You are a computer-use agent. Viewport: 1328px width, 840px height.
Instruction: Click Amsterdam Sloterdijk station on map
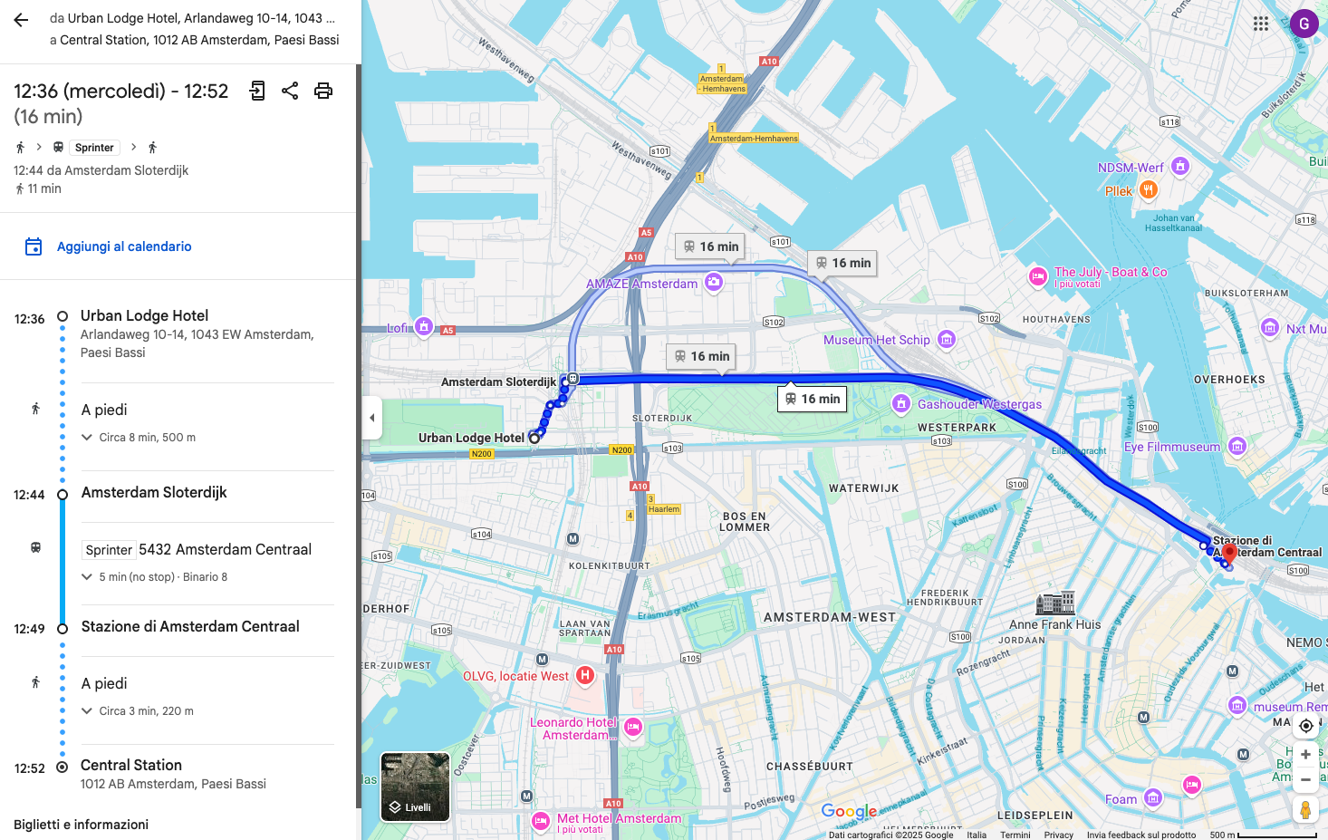click(x=573, y=379)
